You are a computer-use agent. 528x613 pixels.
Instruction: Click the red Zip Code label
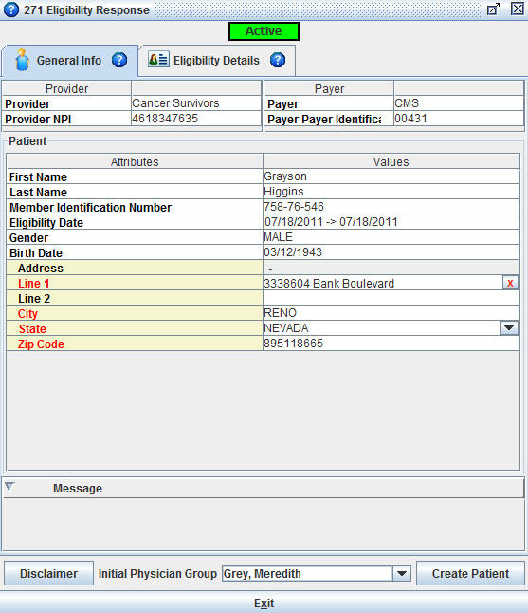[x=41, y=344]
